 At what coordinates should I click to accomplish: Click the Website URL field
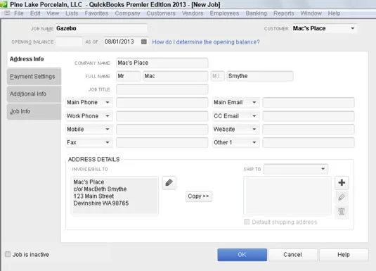309,130
